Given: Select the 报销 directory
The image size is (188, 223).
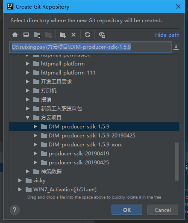Looking at the screenshot, I should 94,100.
